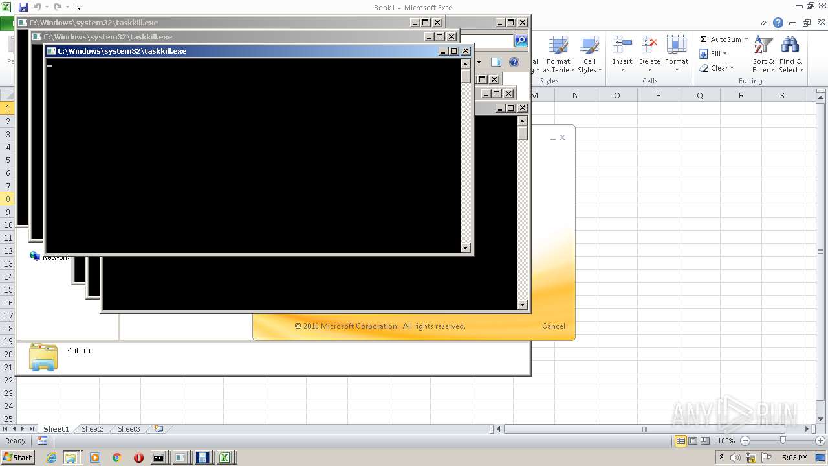Minimize the ribbon with the caret icon
The width and height of the screenshot is (828, 466).
765,23
